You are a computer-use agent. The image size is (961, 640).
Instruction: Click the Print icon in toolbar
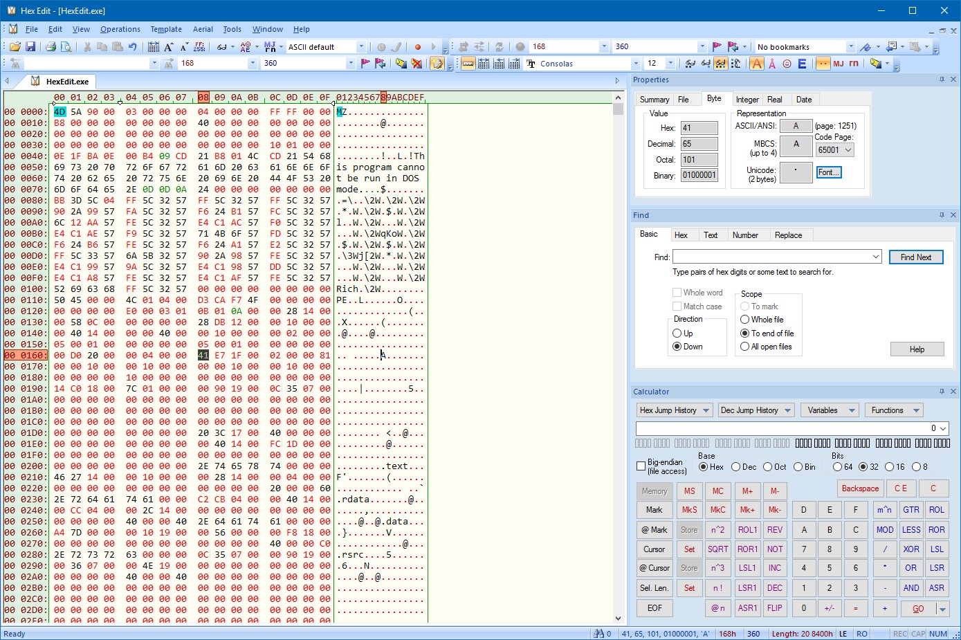click(51, 47)
